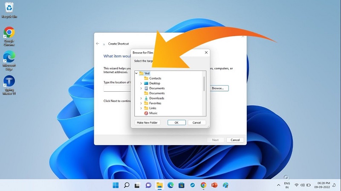Image resolution: width=341 pixels, height=191 pixels.
Task: Open the battery status icon in tray
Action: click(309, 185)
